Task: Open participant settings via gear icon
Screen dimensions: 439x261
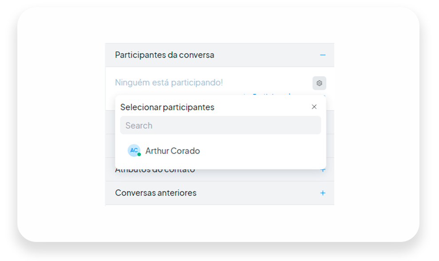Action: click(x=319, y=83)
